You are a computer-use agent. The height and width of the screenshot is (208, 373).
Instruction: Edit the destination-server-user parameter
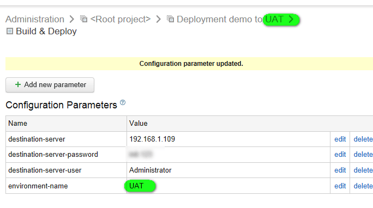point(340,170)
